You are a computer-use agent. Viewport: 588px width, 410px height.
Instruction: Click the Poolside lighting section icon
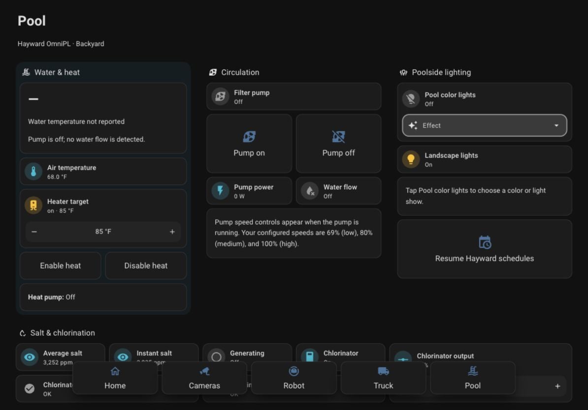(403, 72)
